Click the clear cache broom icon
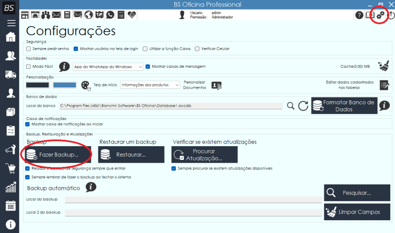The height and width of the screenshot is (233, 395). [383, 66]
